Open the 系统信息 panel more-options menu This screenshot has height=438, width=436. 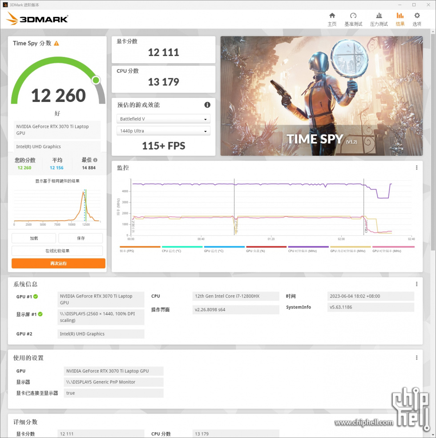coord(416,284)
